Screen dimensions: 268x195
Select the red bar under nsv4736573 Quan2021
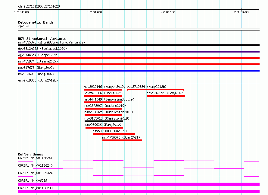(x=122, y=140)
